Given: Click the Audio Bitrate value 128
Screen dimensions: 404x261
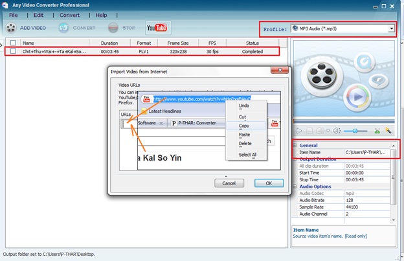Looking at the screenshot, I should coord(350,200).
